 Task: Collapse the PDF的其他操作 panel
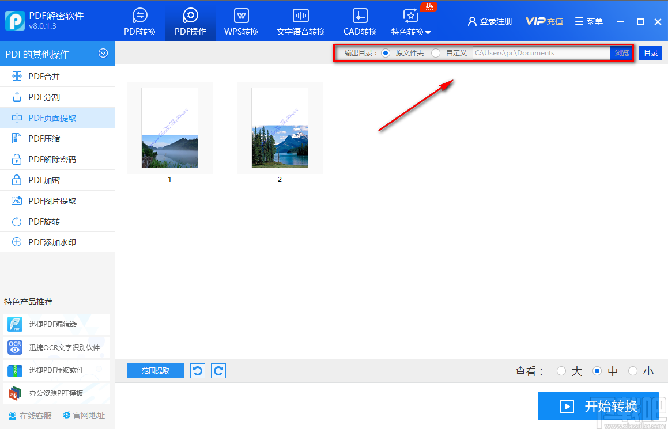pyautogui.click(x=103, y=53)
